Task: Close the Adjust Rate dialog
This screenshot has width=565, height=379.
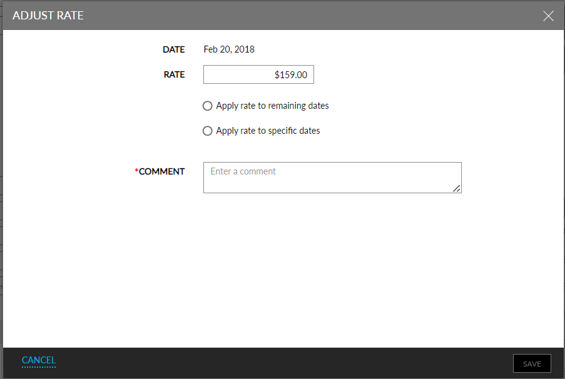Action: [x=548, y=16]
